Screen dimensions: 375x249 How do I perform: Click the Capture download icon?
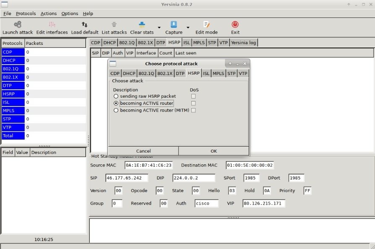(x=174, y=24)
